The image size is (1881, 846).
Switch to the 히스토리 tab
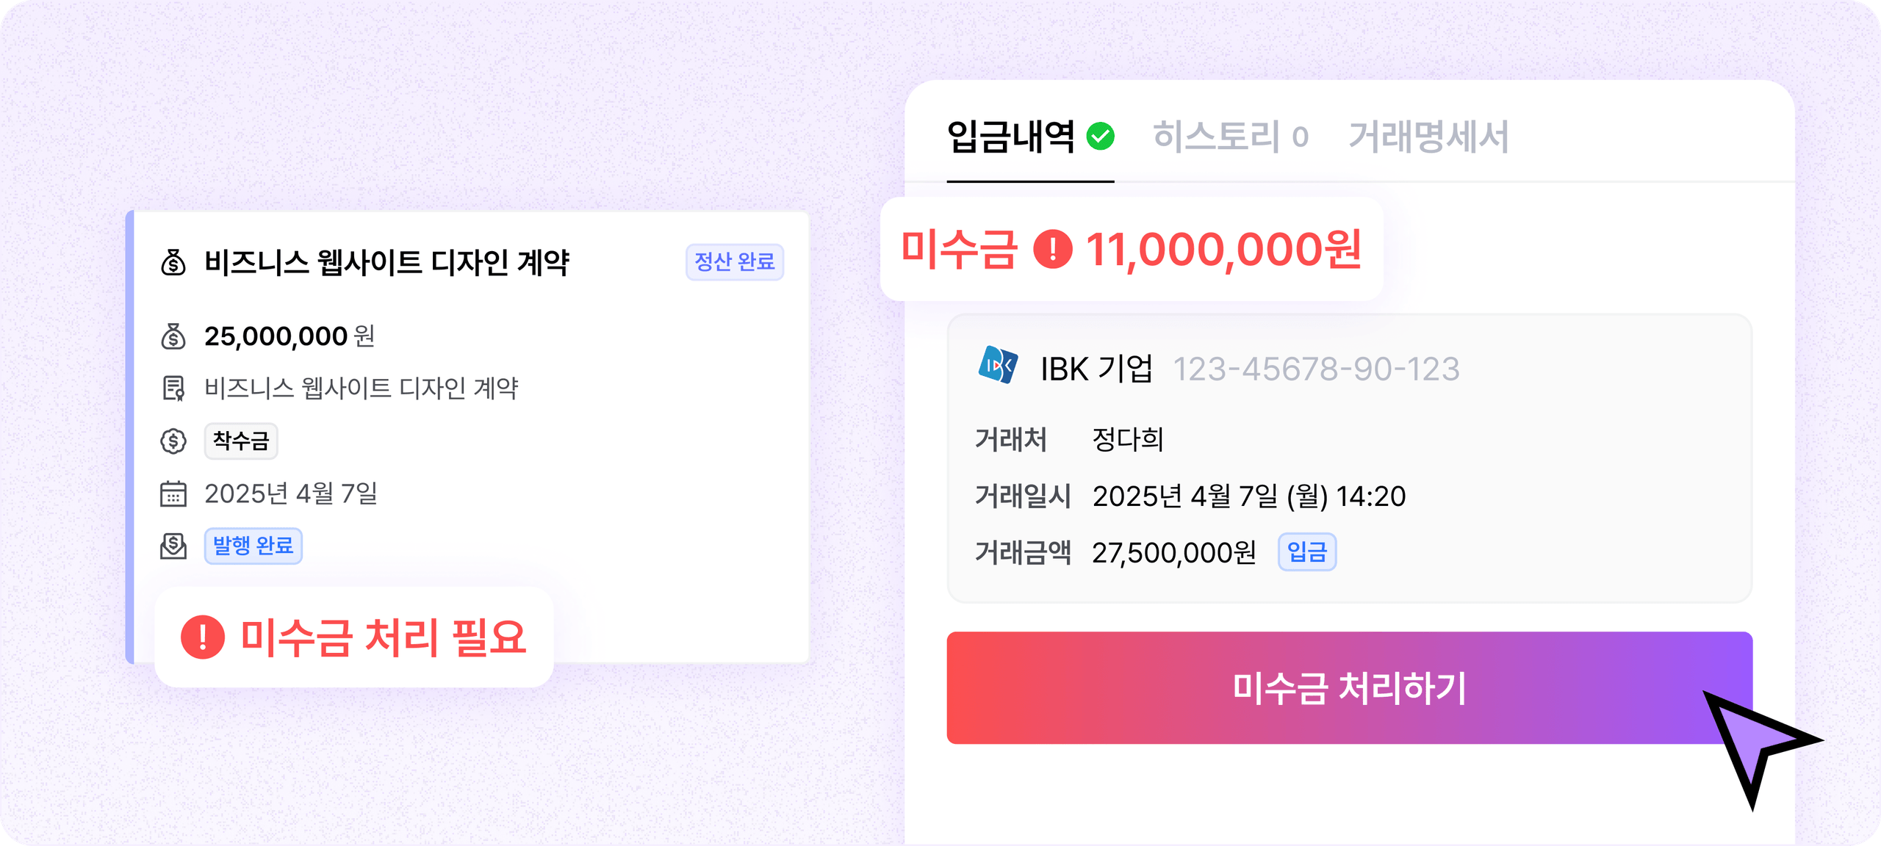click(x=1230, y=137)
